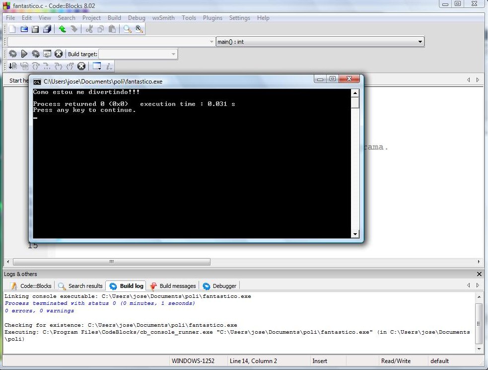
Task: Select the Search results tab
Action: click(x=80, y=286)
